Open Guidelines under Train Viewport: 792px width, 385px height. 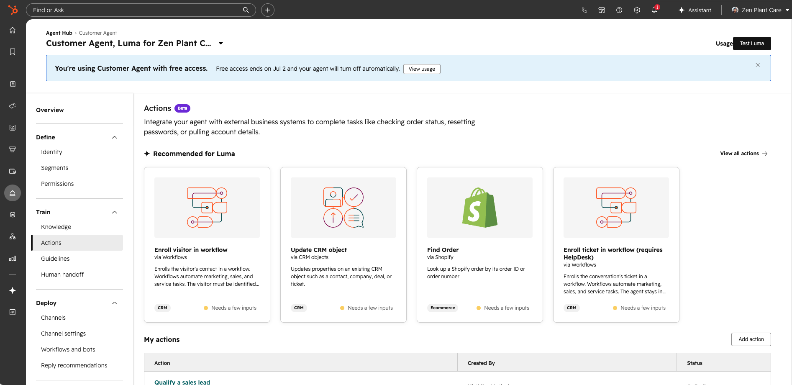55,259
